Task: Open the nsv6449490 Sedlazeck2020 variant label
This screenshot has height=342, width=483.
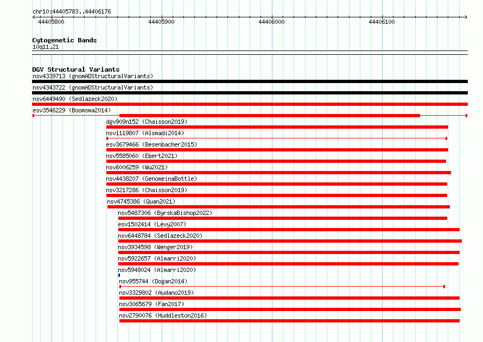Action: (75, 99)
